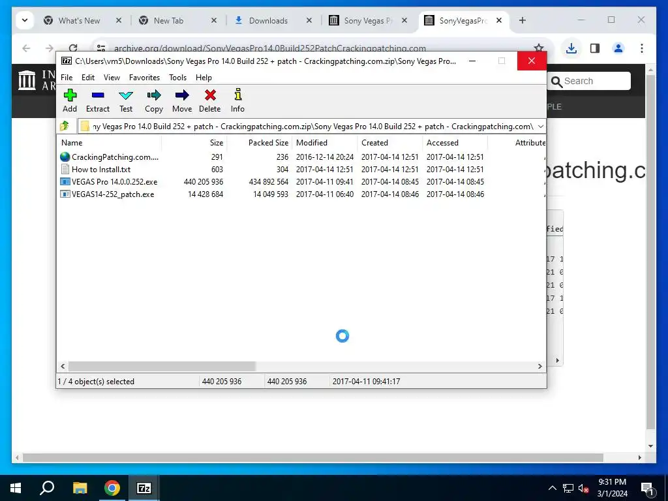Click packed size 14 049 593 cell

click(x=271, y=194)
